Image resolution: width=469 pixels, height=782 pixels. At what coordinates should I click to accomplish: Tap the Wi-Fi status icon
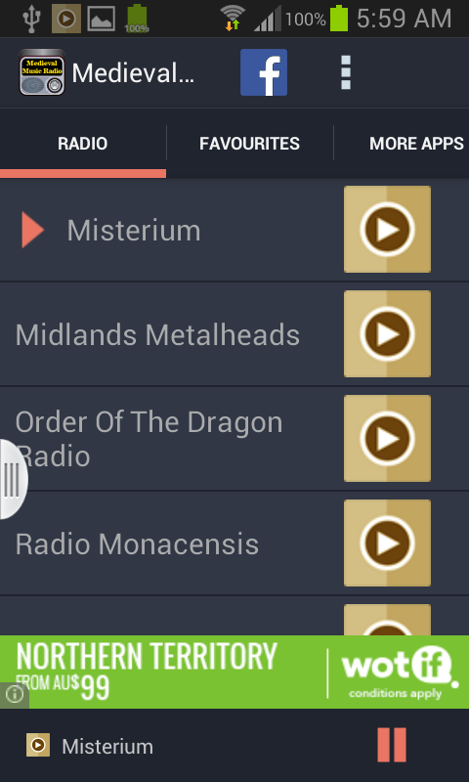(x=233, y=19)
